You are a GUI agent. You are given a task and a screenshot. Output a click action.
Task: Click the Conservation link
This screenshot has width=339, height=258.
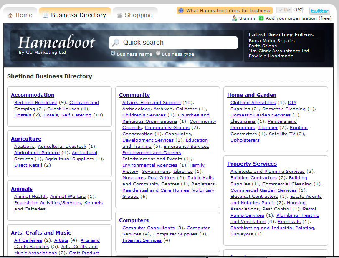tap(137, 134)
